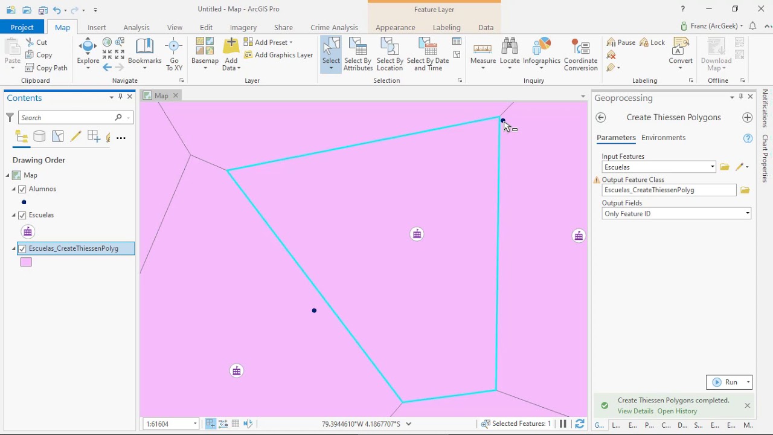List contents by editing pencil icon
Image resolution: width=773 pixels, height=435 pixels.
[75, 137]
